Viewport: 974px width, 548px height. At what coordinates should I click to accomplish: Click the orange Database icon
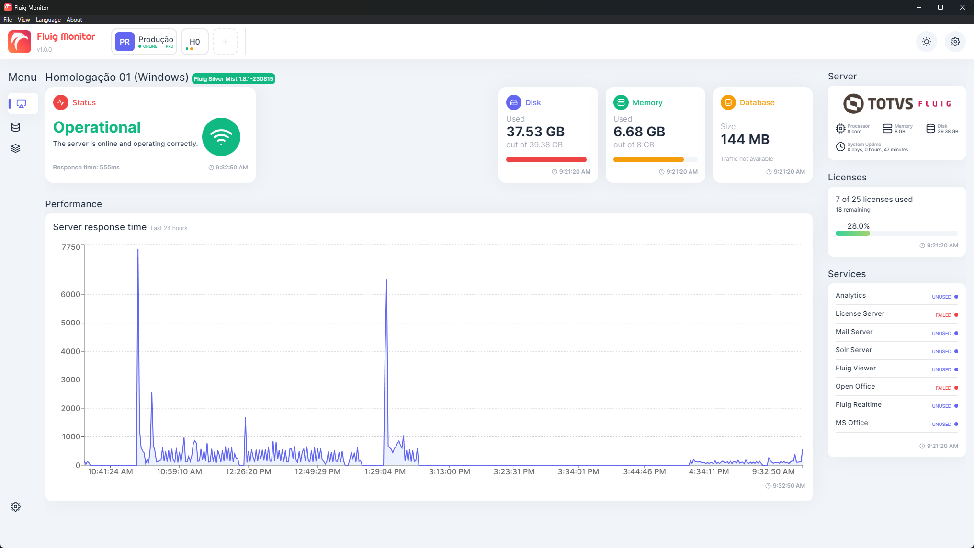(x=728, y=102)
